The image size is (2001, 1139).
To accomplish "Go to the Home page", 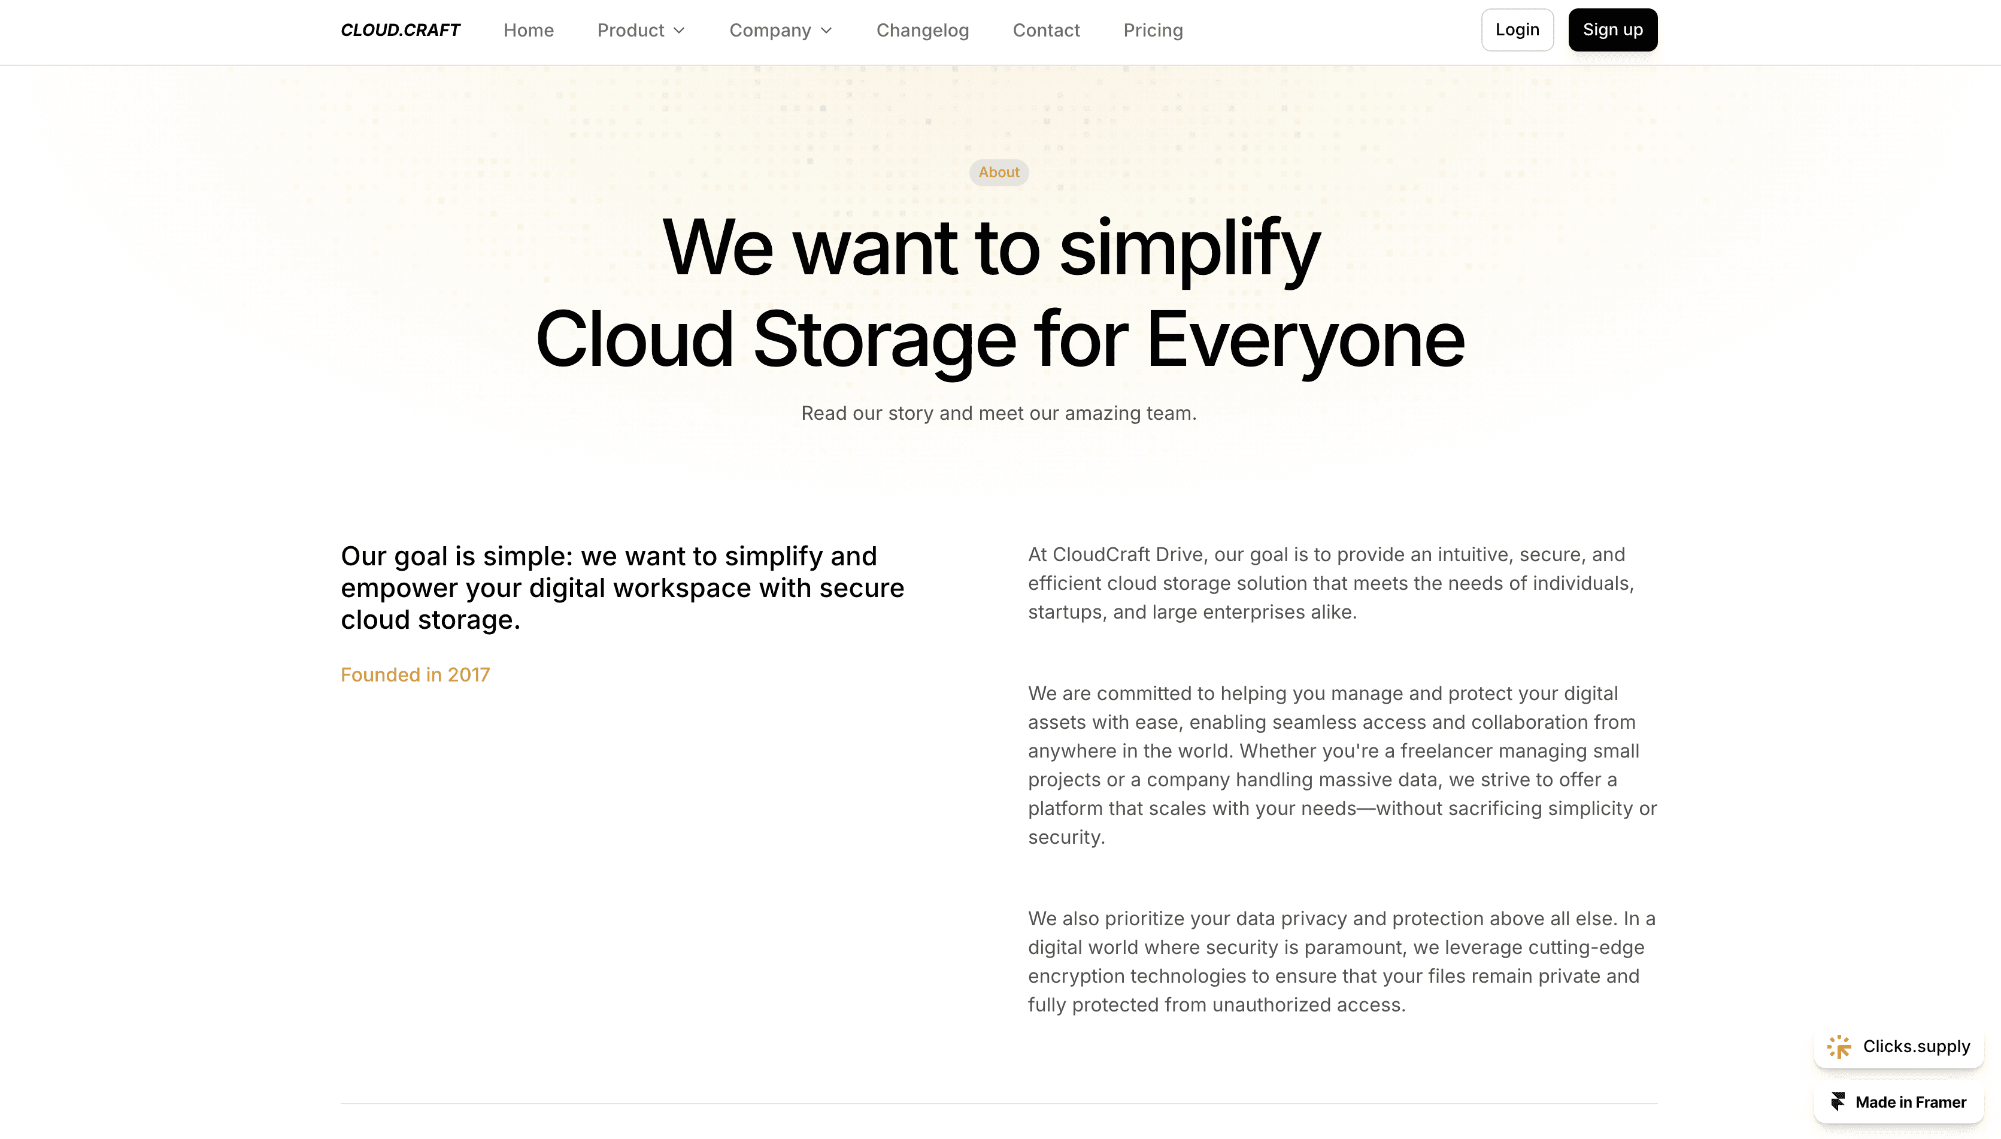I will tap(528, 31).
